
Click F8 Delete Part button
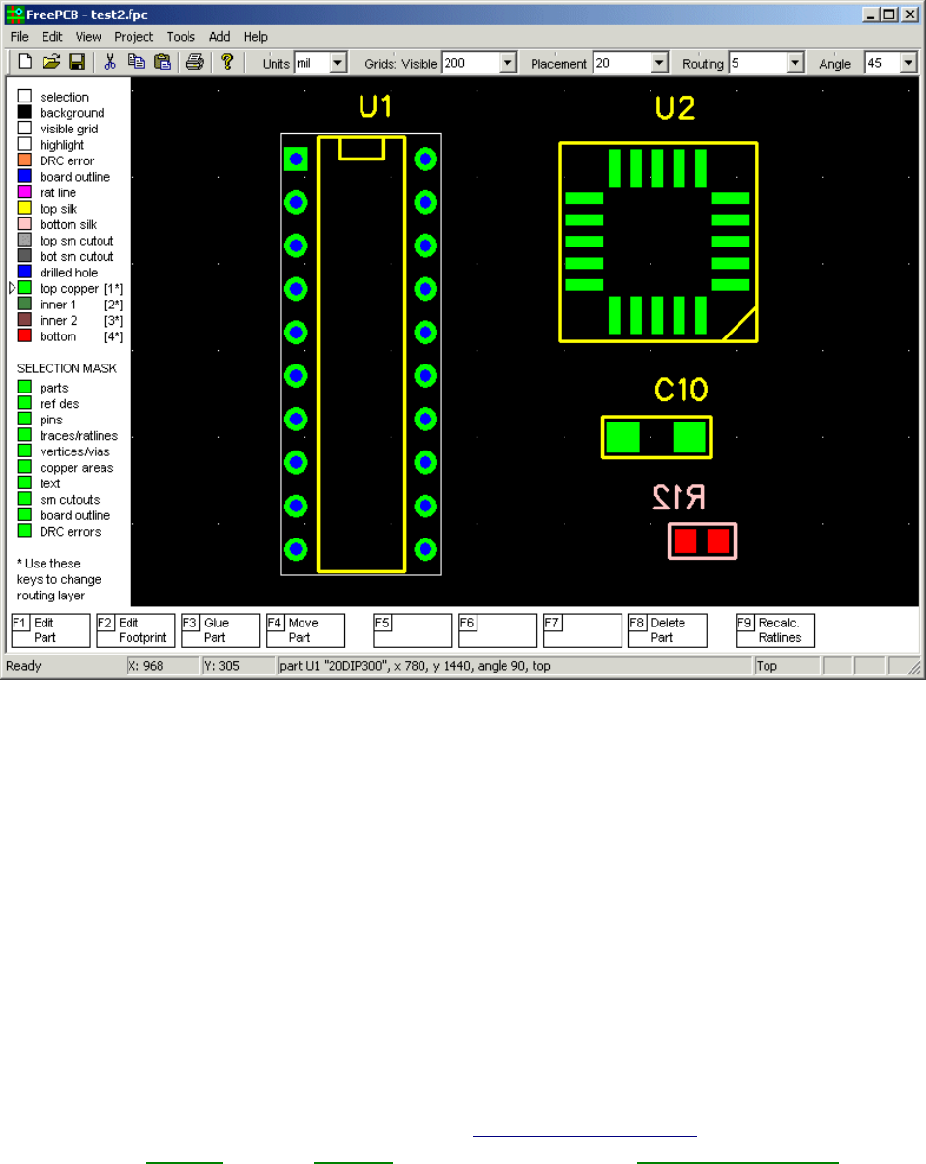pyautogui.click(x=667, y=630)
